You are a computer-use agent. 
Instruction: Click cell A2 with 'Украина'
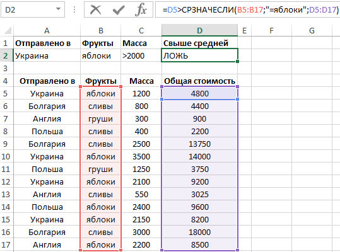pos(47,55)
